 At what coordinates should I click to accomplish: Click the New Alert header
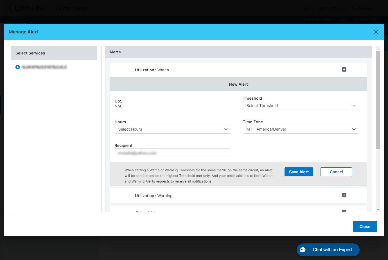coord(238,84)
